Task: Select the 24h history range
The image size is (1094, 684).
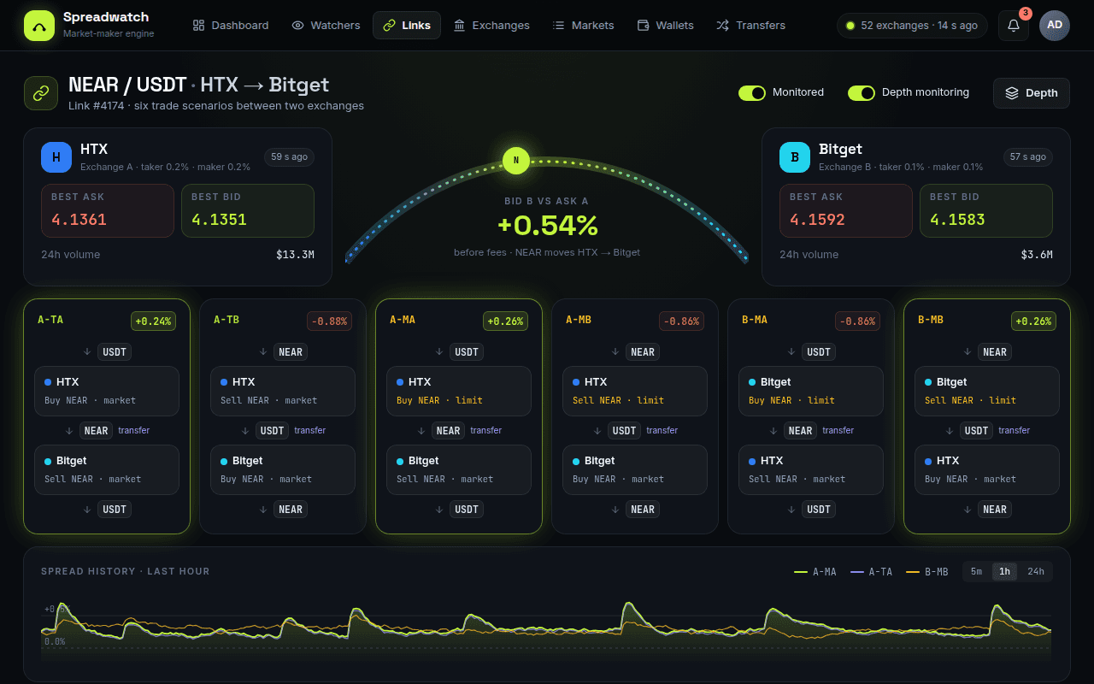Action: click(1036, 572)
